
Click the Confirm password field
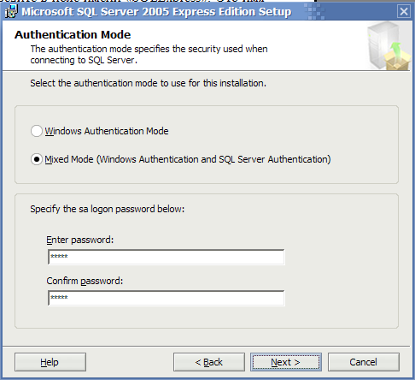tap(167, 298)
